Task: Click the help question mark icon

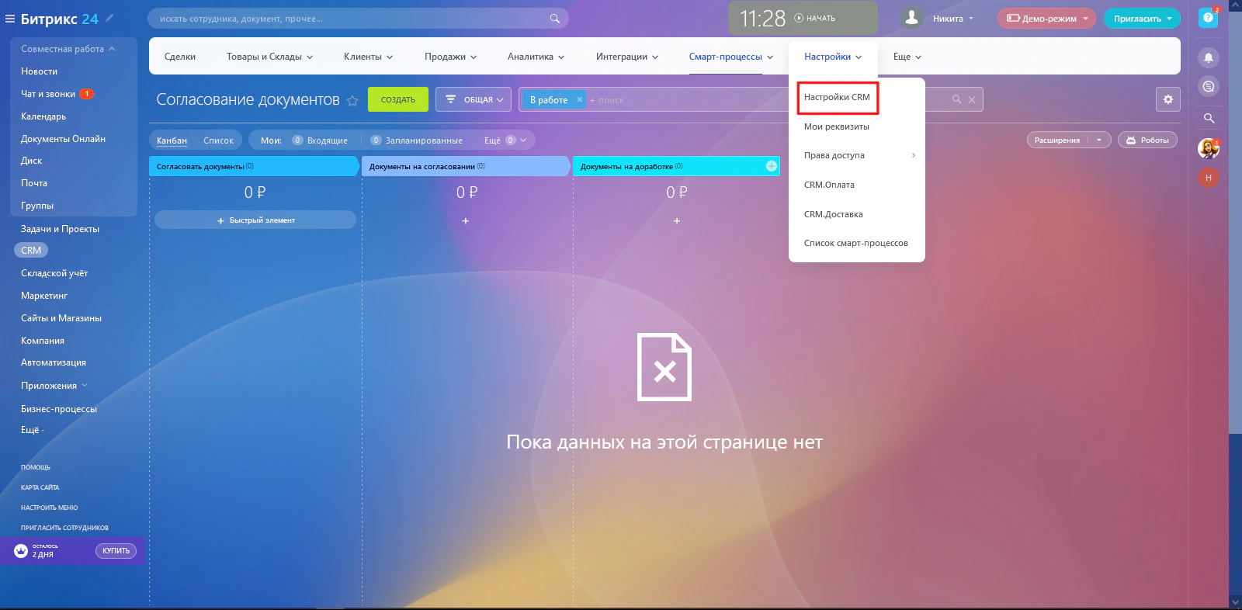Action: pos(1208,18)
